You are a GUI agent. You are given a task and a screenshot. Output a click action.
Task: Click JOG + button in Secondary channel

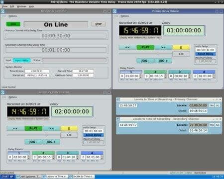click(51, 142)
